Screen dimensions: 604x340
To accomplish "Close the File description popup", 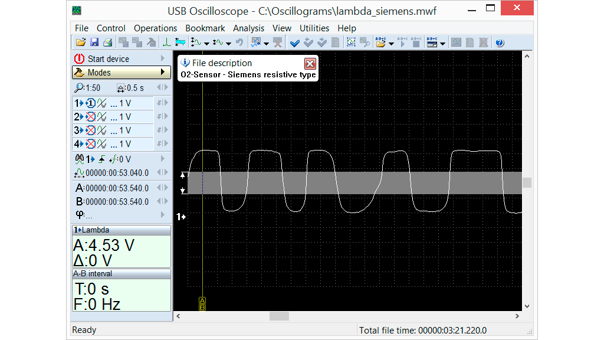I will 310,64.
